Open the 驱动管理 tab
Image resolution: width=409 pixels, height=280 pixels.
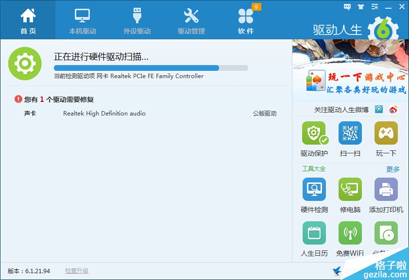pyautogui.click(x=191, y=21)
